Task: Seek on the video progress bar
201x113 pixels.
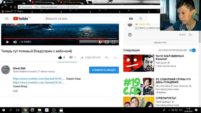Action: point(60,38)
